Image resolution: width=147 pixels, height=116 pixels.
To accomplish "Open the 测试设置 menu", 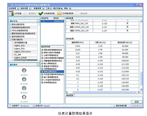I will coord(26,9).
